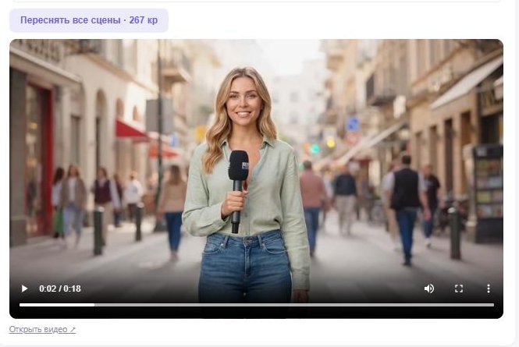Click the current playhead position on the timeline

pyautogui.click(x=94, y=305)
